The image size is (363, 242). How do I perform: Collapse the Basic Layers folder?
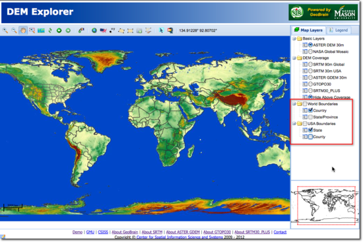294,38
